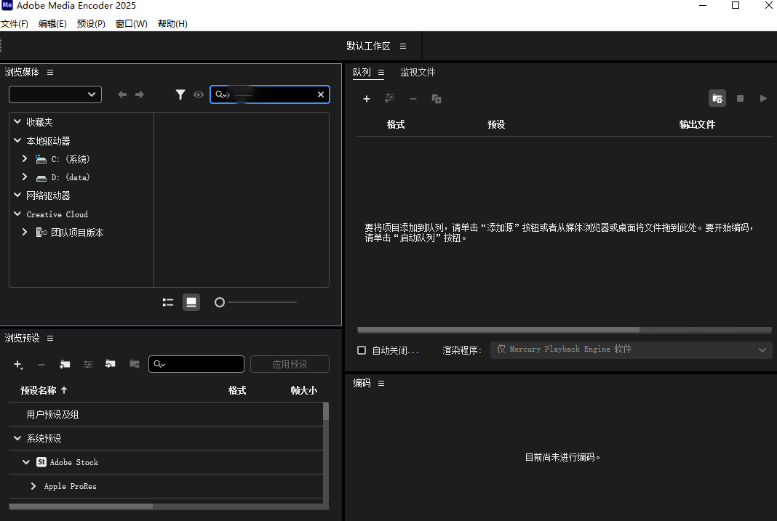Open the 浏览预设 panel menu

tap(50, 339)
